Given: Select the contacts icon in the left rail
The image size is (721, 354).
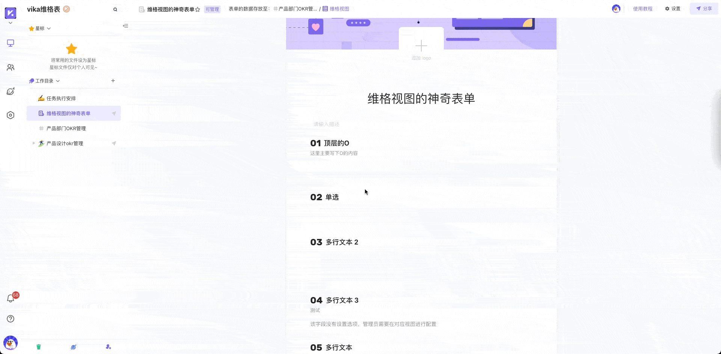Looking at the screenshot, I should (11, 67).
